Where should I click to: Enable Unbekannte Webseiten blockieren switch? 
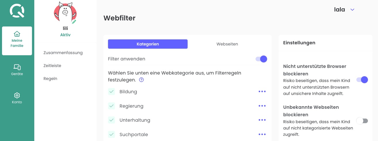tap(362, 121)
